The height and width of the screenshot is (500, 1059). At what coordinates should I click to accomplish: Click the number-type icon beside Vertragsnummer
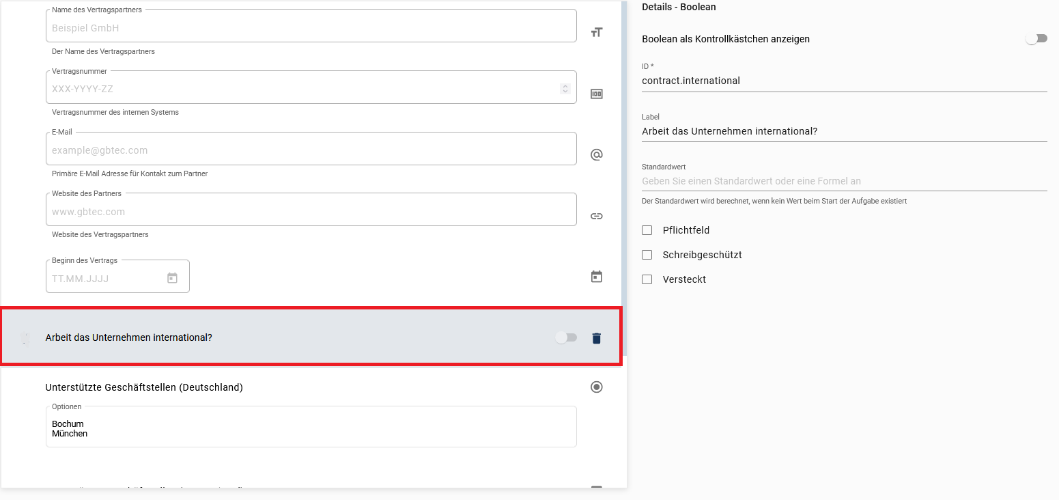tap(596, 94)
